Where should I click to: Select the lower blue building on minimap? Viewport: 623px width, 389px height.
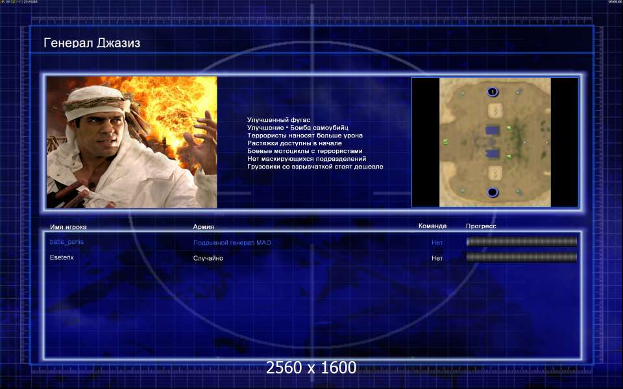tap(493, 154)
